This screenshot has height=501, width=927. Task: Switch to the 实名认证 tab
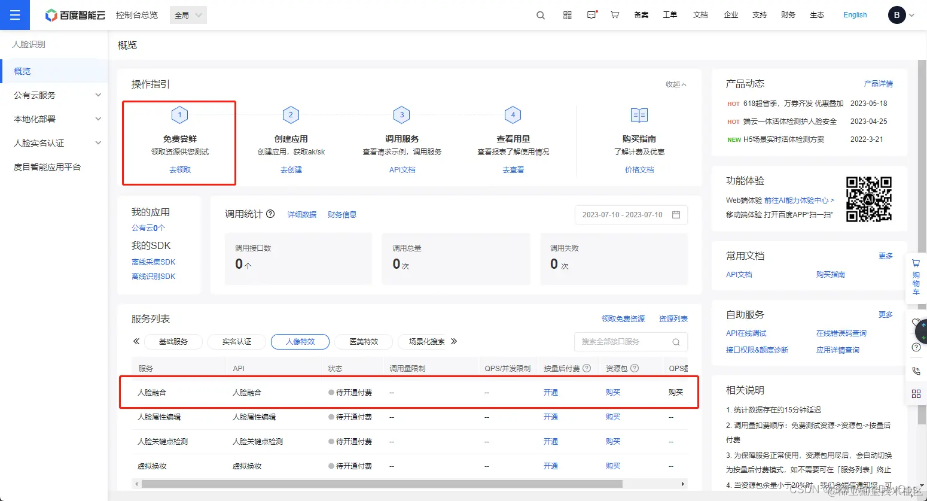click(237, 342)
